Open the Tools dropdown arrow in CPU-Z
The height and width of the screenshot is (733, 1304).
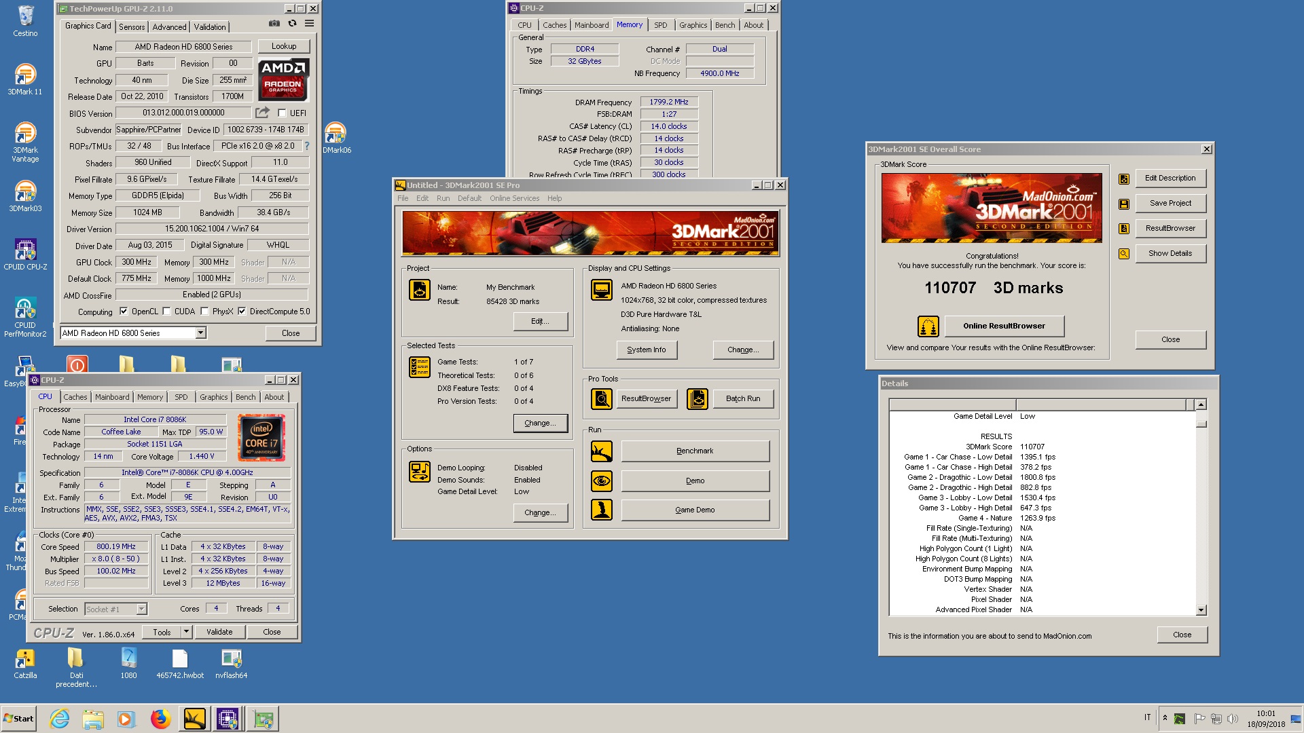[186, 632]
